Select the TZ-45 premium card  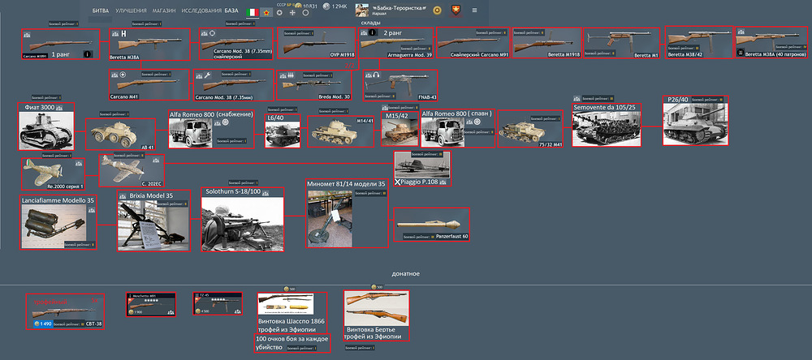[218, 303]
